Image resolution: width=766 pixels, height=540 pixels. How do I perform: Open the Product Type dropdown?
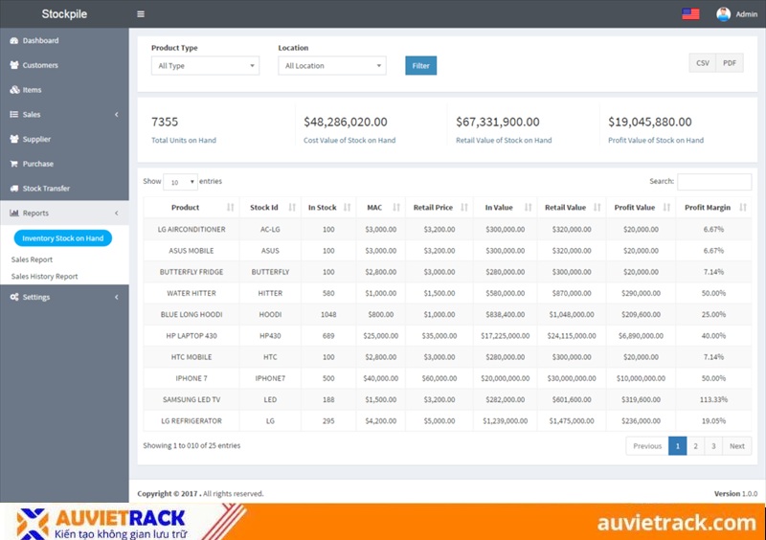click(x=205, y=65)
